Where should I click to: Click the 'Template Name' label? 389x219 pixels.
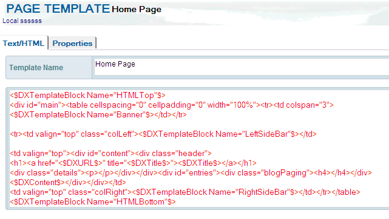coord(36,68)
